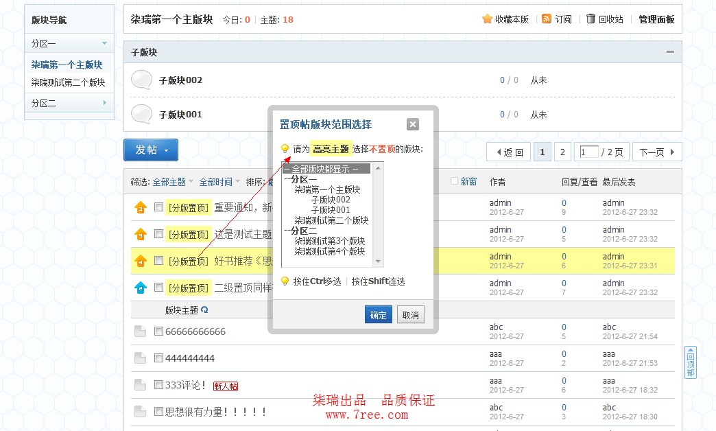Viewport: 716px width, 431px height.
Task: Click the page number input field
Action: (x=588, y=152)
